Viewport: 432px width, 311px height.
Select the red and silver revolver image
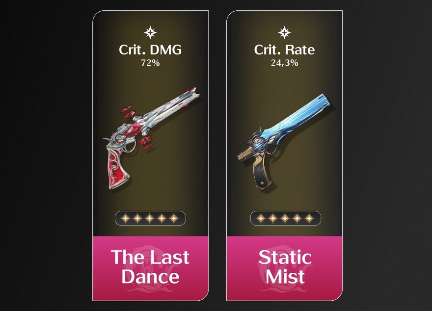click(151, 138)
